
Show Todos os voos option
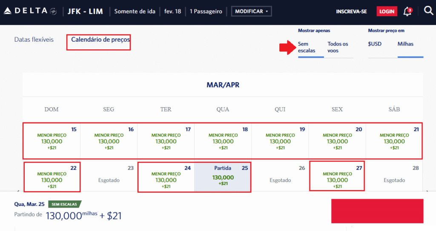click(x=338, y=47)
